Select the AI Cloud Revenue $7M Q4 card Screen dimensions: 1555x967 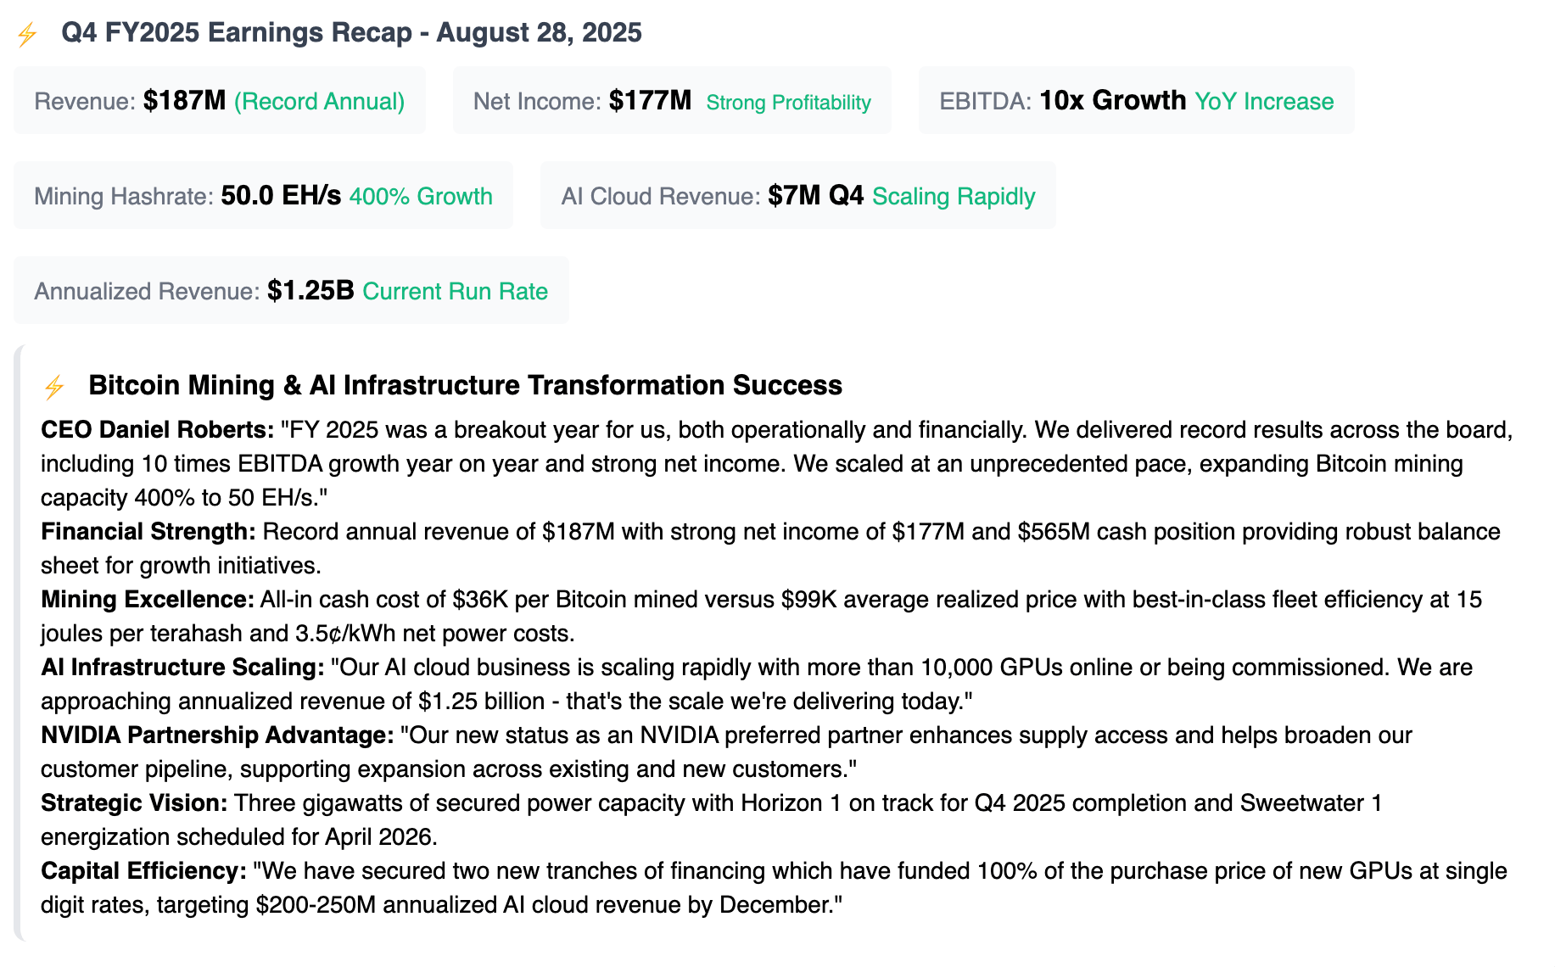[x=798, y=196]
